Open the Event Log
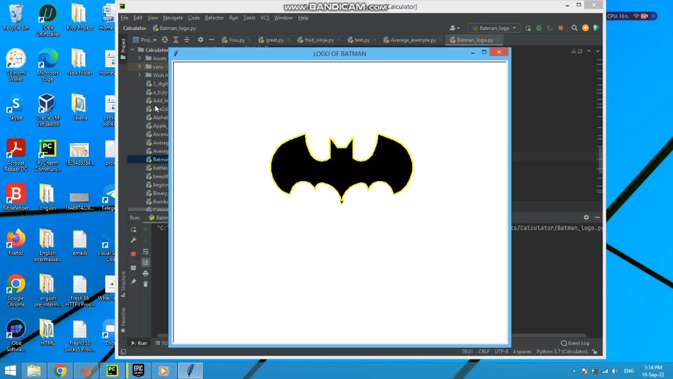Viewport: 673px width, 379px height. coord(575,343)
